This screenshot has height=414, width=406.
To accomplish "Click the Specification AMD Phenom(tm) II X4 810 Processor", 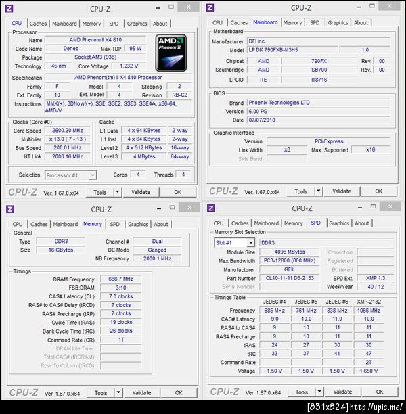I will coord(118,78).
